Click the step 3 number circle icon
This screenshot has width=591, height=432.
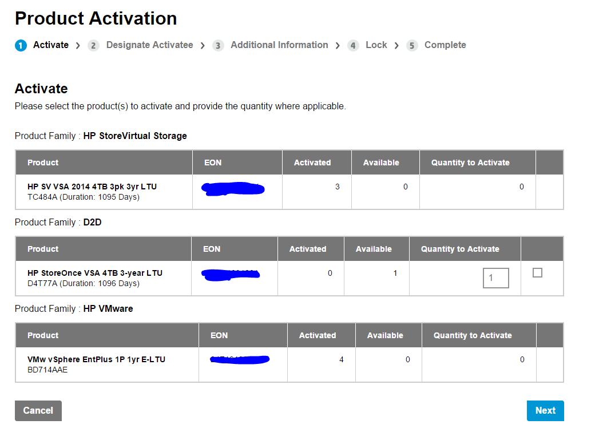point(218,46)
